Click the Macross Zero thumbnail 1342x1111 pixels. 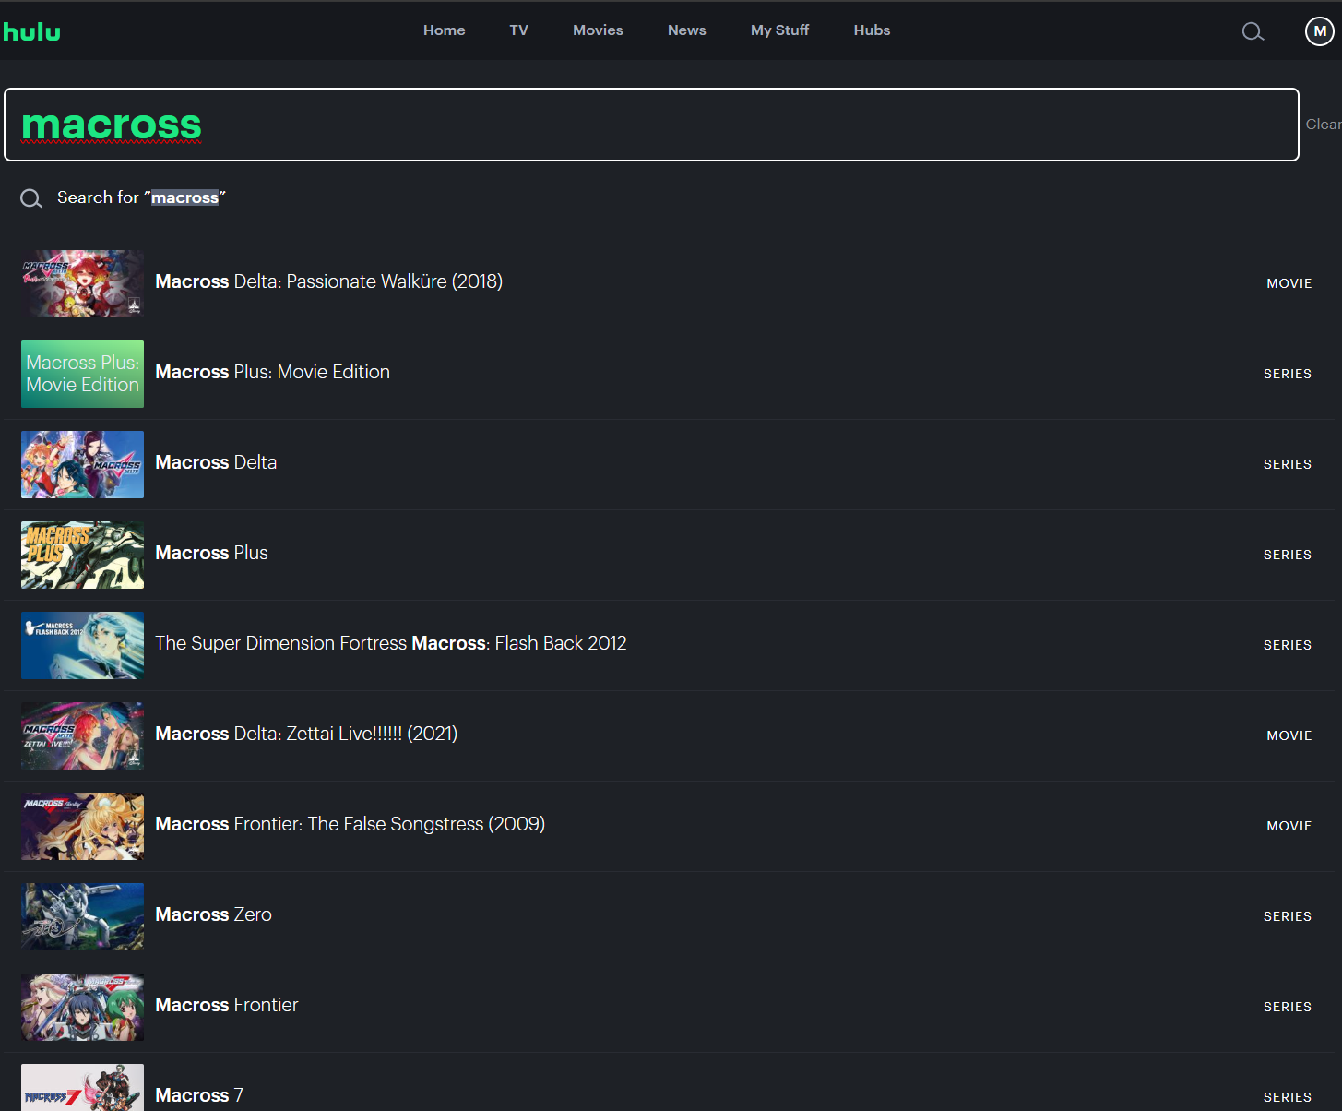(82, 916)
